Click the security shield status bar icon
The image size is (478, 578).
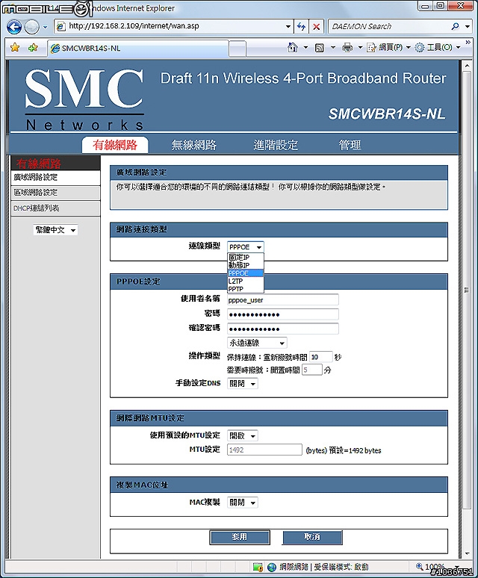(258, 567)
